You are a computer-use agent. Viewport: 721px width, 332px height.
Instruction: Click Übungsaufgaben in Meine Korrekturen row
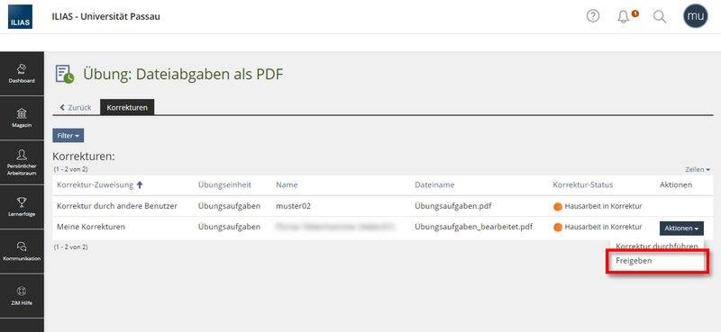click(229, 227)
